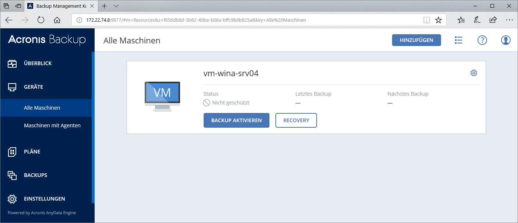Open the Pläne section
The image size is (518, 223).
click(32, 152)
